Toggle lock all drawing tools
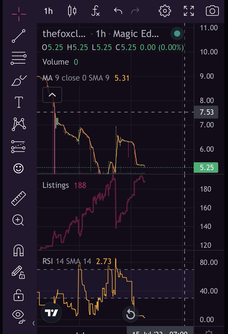Screen dimensions: 228x334 coord(18,295)
